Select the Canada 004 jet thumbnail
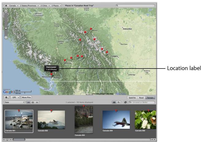The image size is (202, 142). 116,120
